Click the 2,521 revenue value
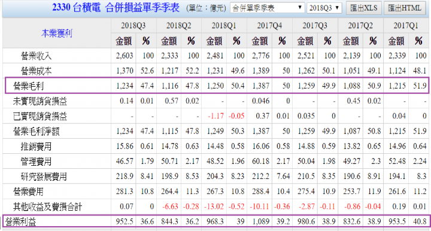Viewport: 431px width, 231px height. [306, 56]
